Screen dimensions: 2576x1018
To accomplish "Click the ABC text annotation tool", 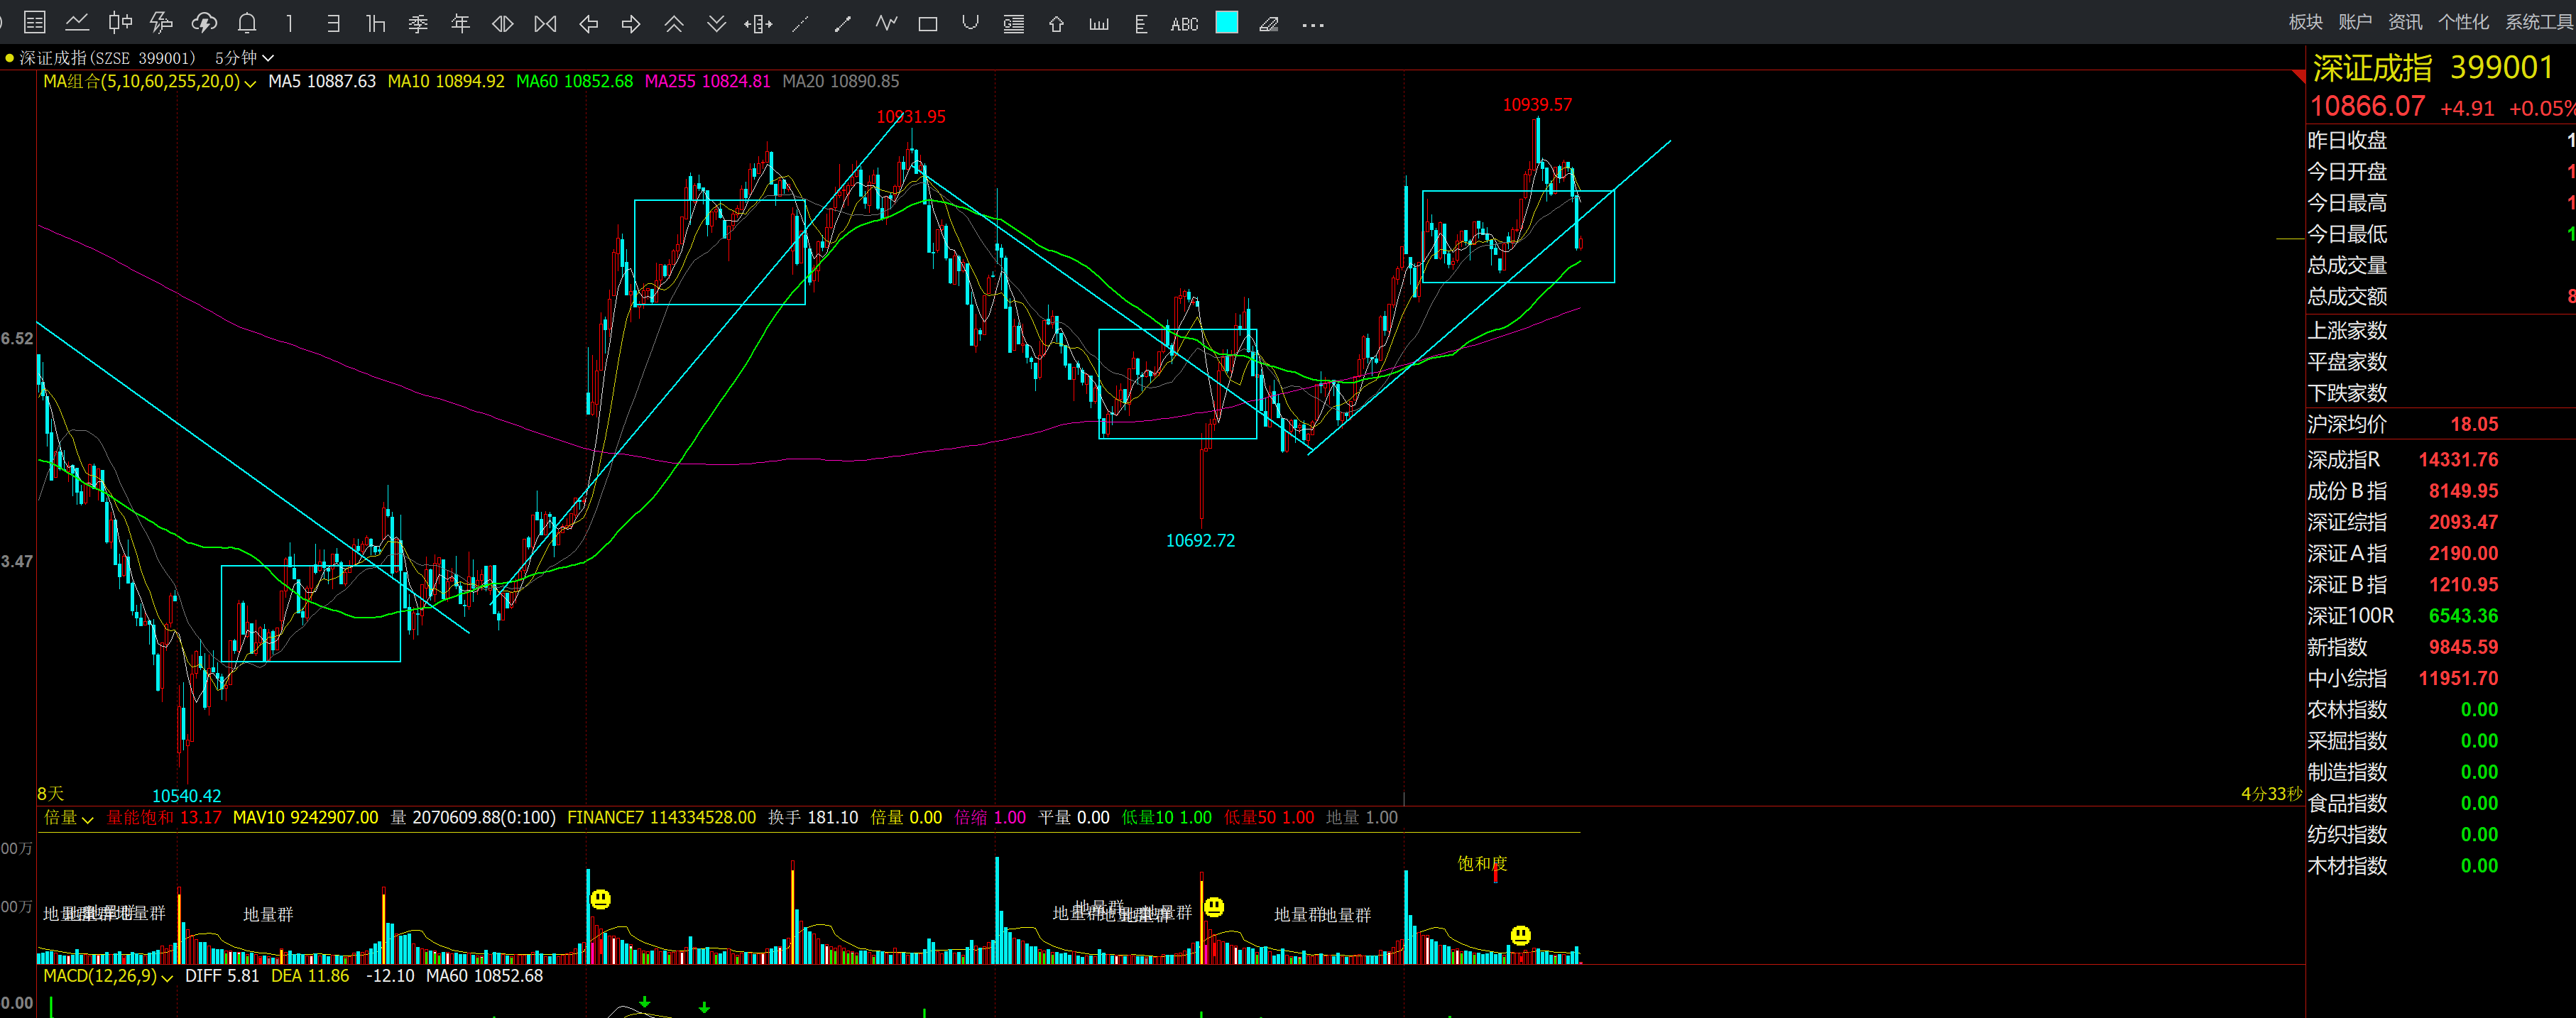I will click(x=1184, y=24).
